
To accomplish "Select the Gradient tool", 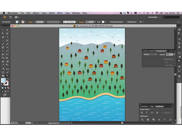I will click(7, 62).
